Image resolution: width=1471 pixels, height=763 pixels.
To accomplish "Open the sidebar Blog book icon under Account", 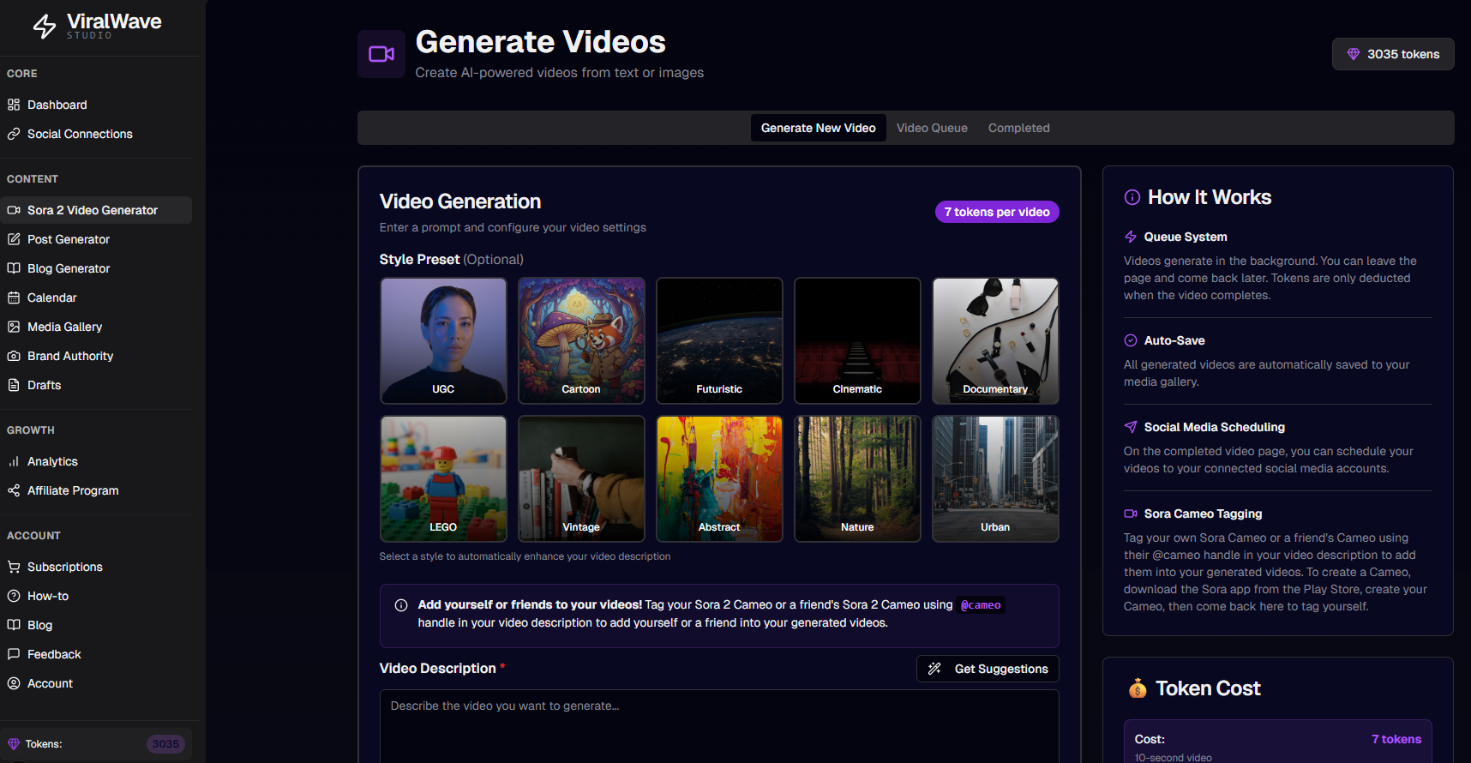I will point(14,625).
